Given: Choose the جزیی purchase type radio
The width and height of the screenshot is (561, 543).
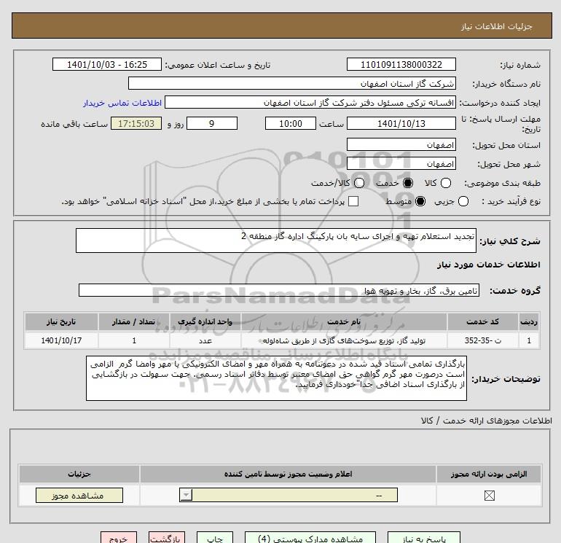Looking at the screenshot, I should point(463,201).
